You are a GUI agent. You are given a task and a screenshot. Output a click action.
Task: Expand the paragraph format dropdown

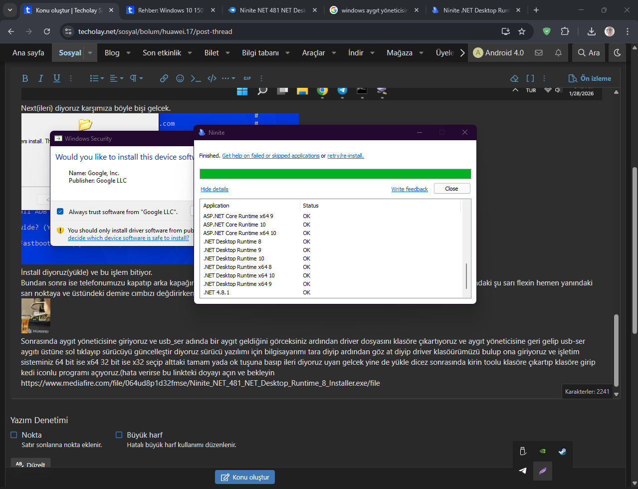(x=136, y=78)
